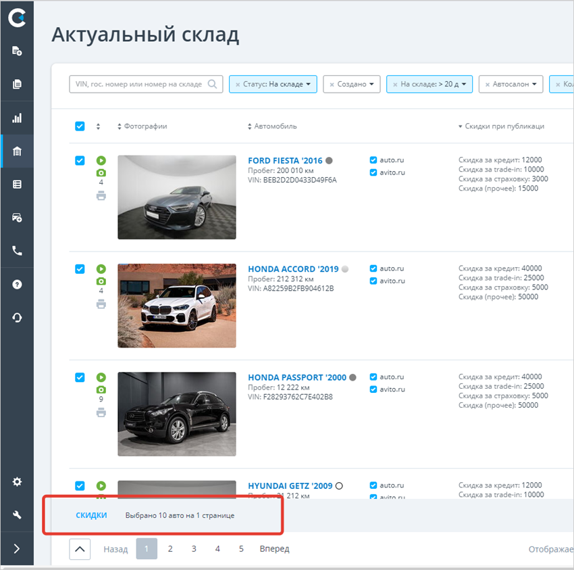The width and height of the screenshot is (574, 570).
Task: Open the documents list sidebar icon
Action: 17,84
